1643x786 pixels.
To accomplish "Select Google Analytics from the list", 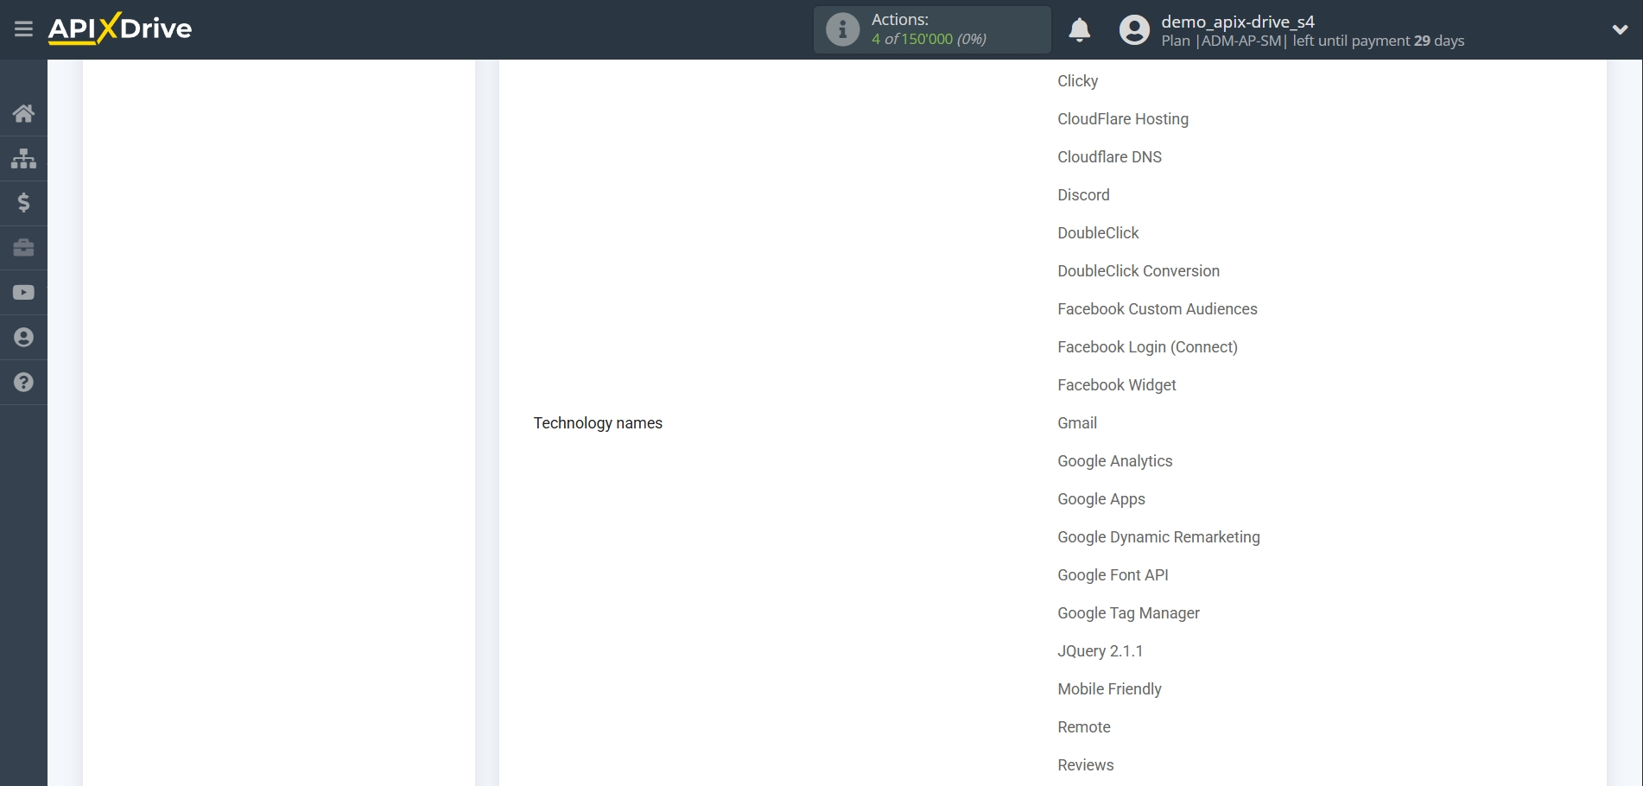I will [x=1114, y=461].
